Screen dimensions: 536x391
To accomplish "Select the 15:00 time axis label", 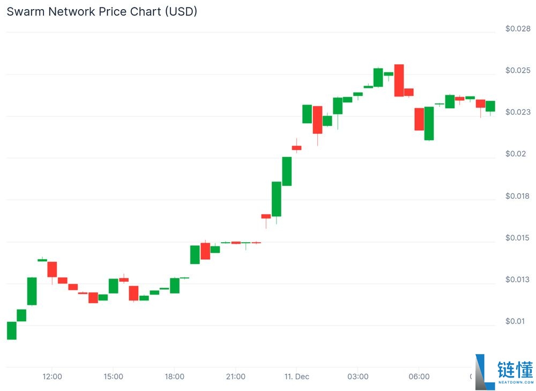I will tap(113, 377).
